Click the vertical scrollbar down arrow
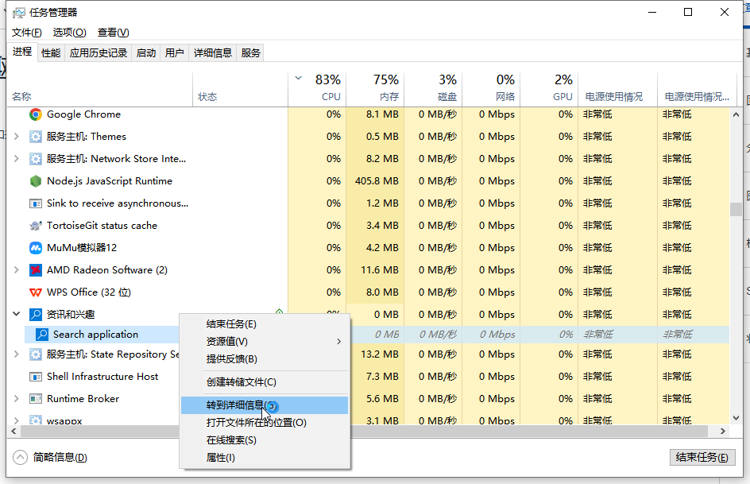Viewport: 750px width, 484px height. pos(736,418)
